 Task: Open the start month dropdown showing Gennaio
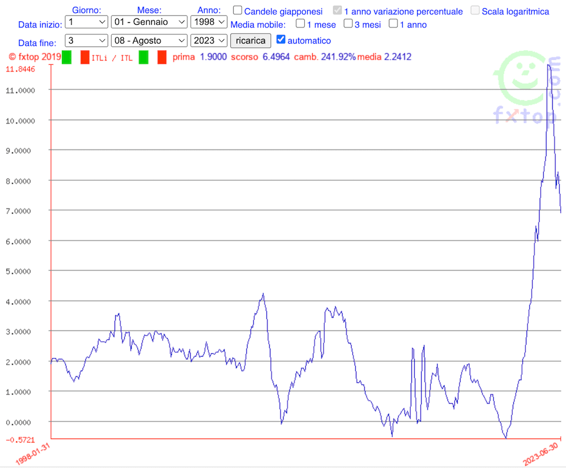click(149, 22)
